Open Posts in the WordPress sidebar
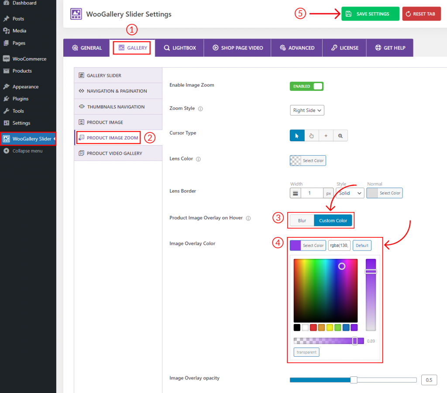Viewport: 447px width, 393px height. 18,18
